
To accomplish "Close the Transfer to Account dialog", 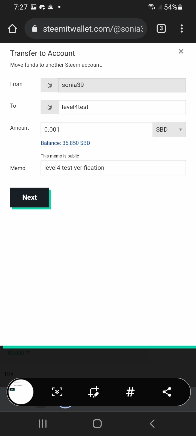I will [181, 52].
